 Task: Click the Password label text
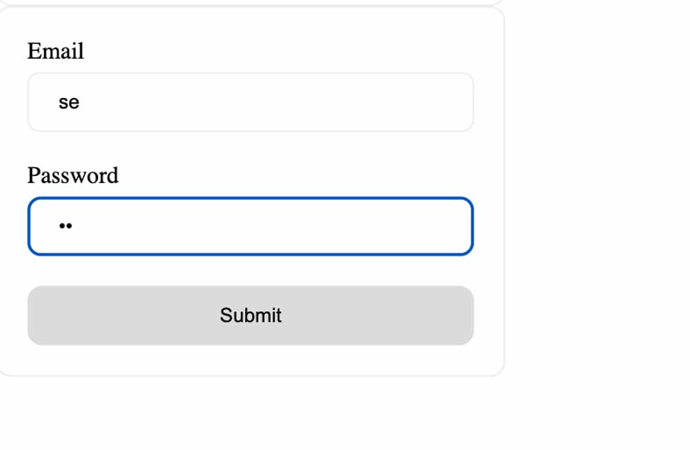pyautogui.click(x=72, y=176)
